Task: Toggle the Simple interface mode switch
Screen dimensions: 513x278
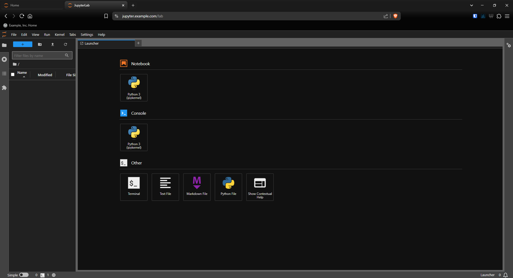Action: pyautogui.click(x=24, y=275)
